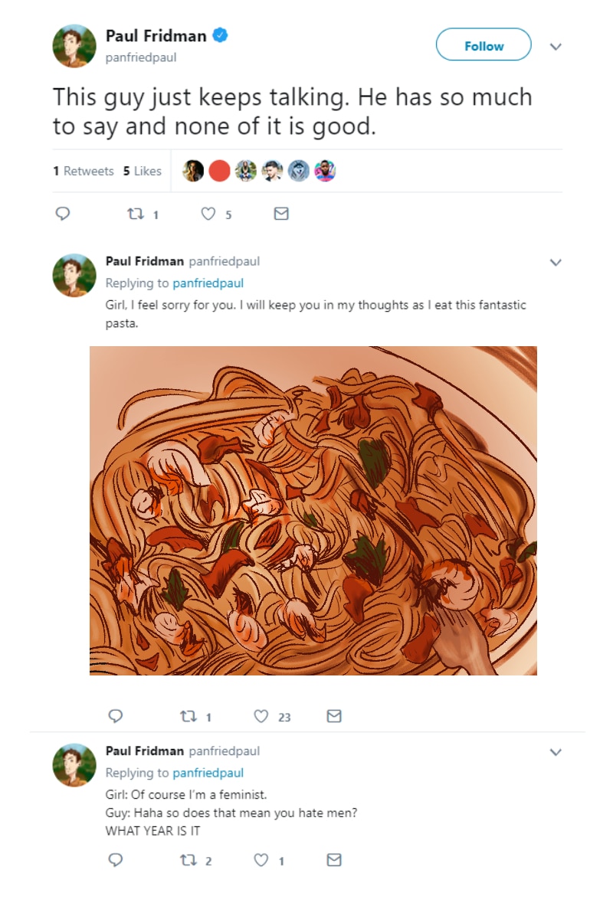
Task: Send main tweet via direct message
Action: click(x=281, y=214)
